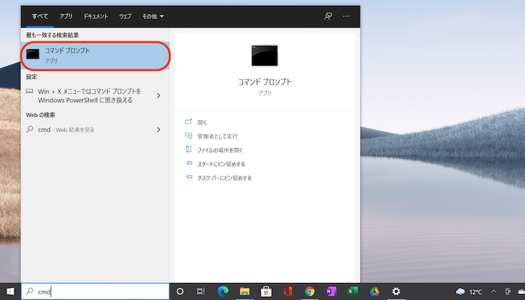Expand the PowerShell settings result arrow

tap(159, 96)
